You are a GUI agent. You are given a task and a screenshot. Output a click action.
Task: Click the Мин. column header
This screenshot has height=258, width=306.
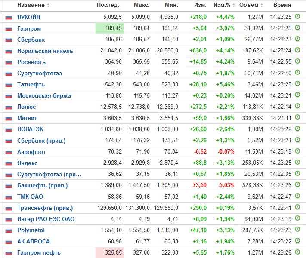click(171, 5)
